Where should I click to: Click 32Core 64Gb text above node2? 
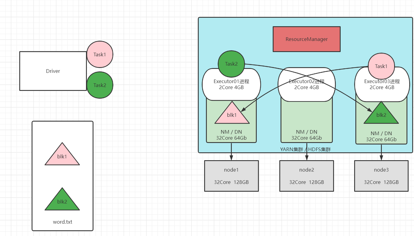point(307,138)
